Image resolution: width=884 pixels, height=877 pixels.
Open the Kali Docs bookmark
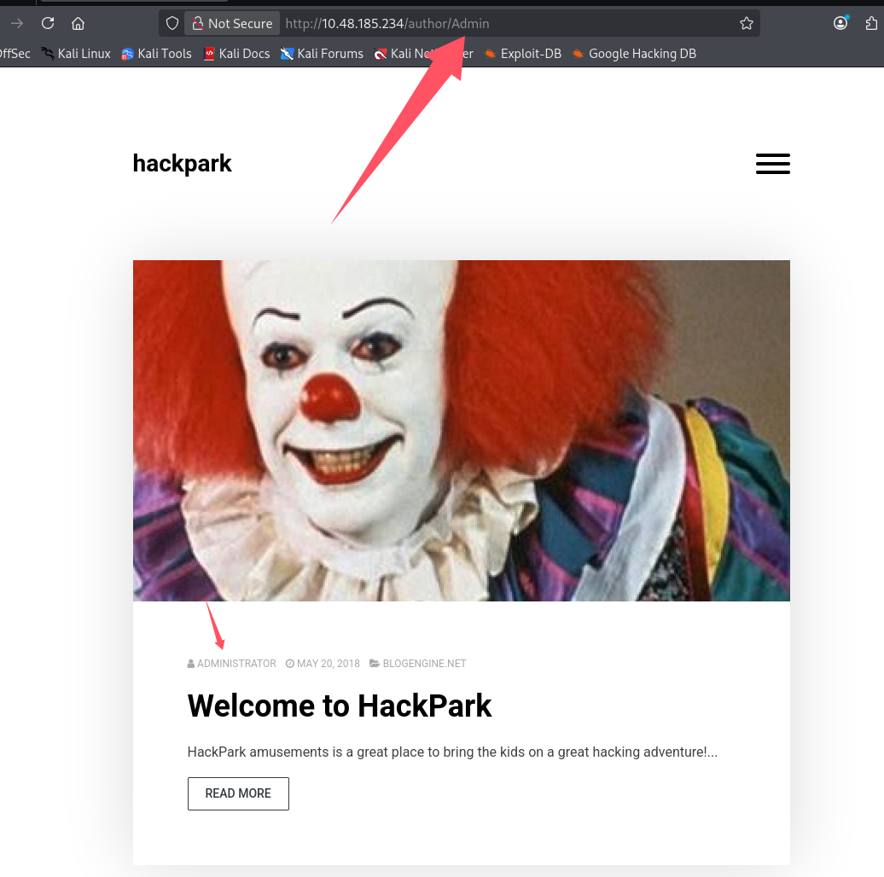click(236, 54)
